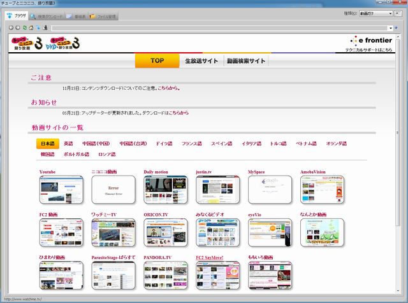This screenshot has height=303, width=408.
Task: Open the ファイル管理 tab
Action: pos(103,17)
